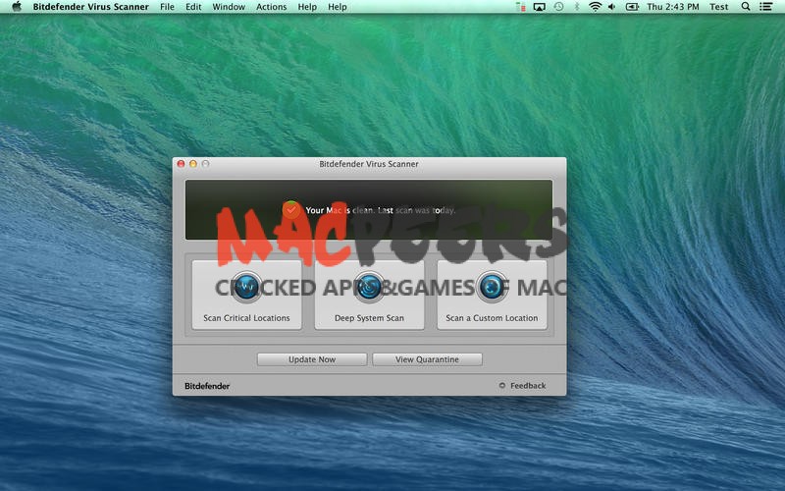Screen dimensions: 785x491
Task: Open the AirPlay display icon
Action: pyautogui.click(x=539, y=7)
